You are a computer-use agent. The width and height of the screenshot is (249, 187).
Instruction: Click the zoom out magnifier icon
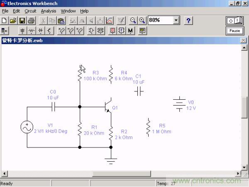tap(133, 20)
